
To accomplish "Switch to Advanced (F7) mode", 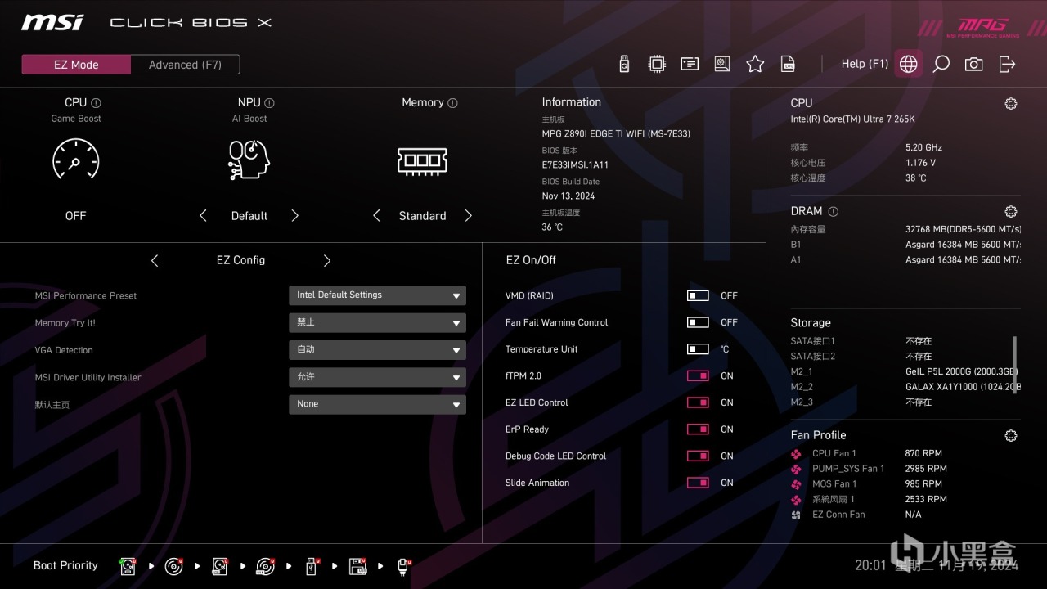I will [x=185, y=65].
